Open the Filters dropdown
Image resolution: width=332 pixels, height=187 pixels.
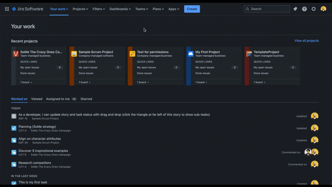coord(99,9)
